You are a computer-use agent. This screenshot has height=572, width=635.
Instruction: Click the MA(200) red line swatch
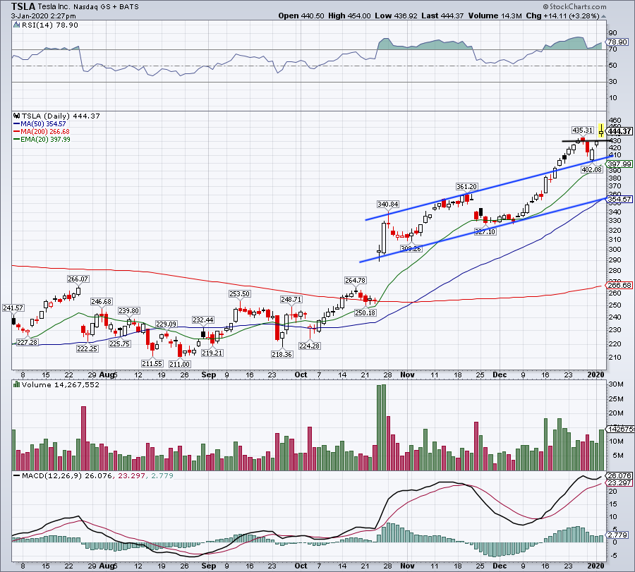click(17, 132)
